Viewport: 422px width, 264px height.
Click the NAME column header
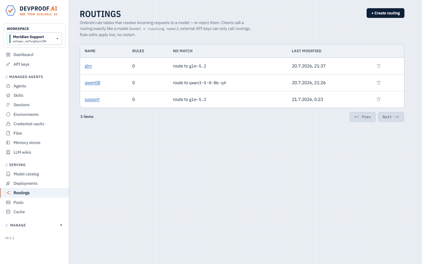pos(90,51)
